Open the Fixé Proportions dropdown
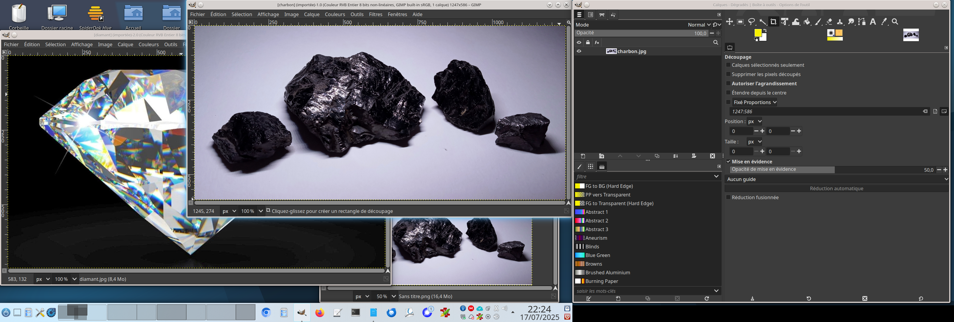The width and height of the screenshot is (954, 322). click(755, 102)
